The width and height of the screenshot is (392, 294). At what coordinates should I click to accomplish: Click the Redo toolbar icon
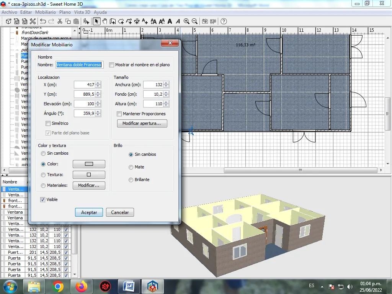(x=51, y=21)
